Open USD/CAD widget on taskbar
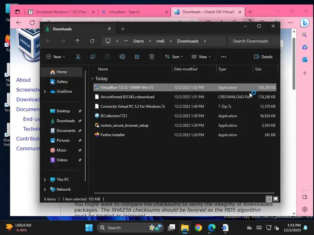The width and height of the screenshot is (314, 235). [18, 228]
